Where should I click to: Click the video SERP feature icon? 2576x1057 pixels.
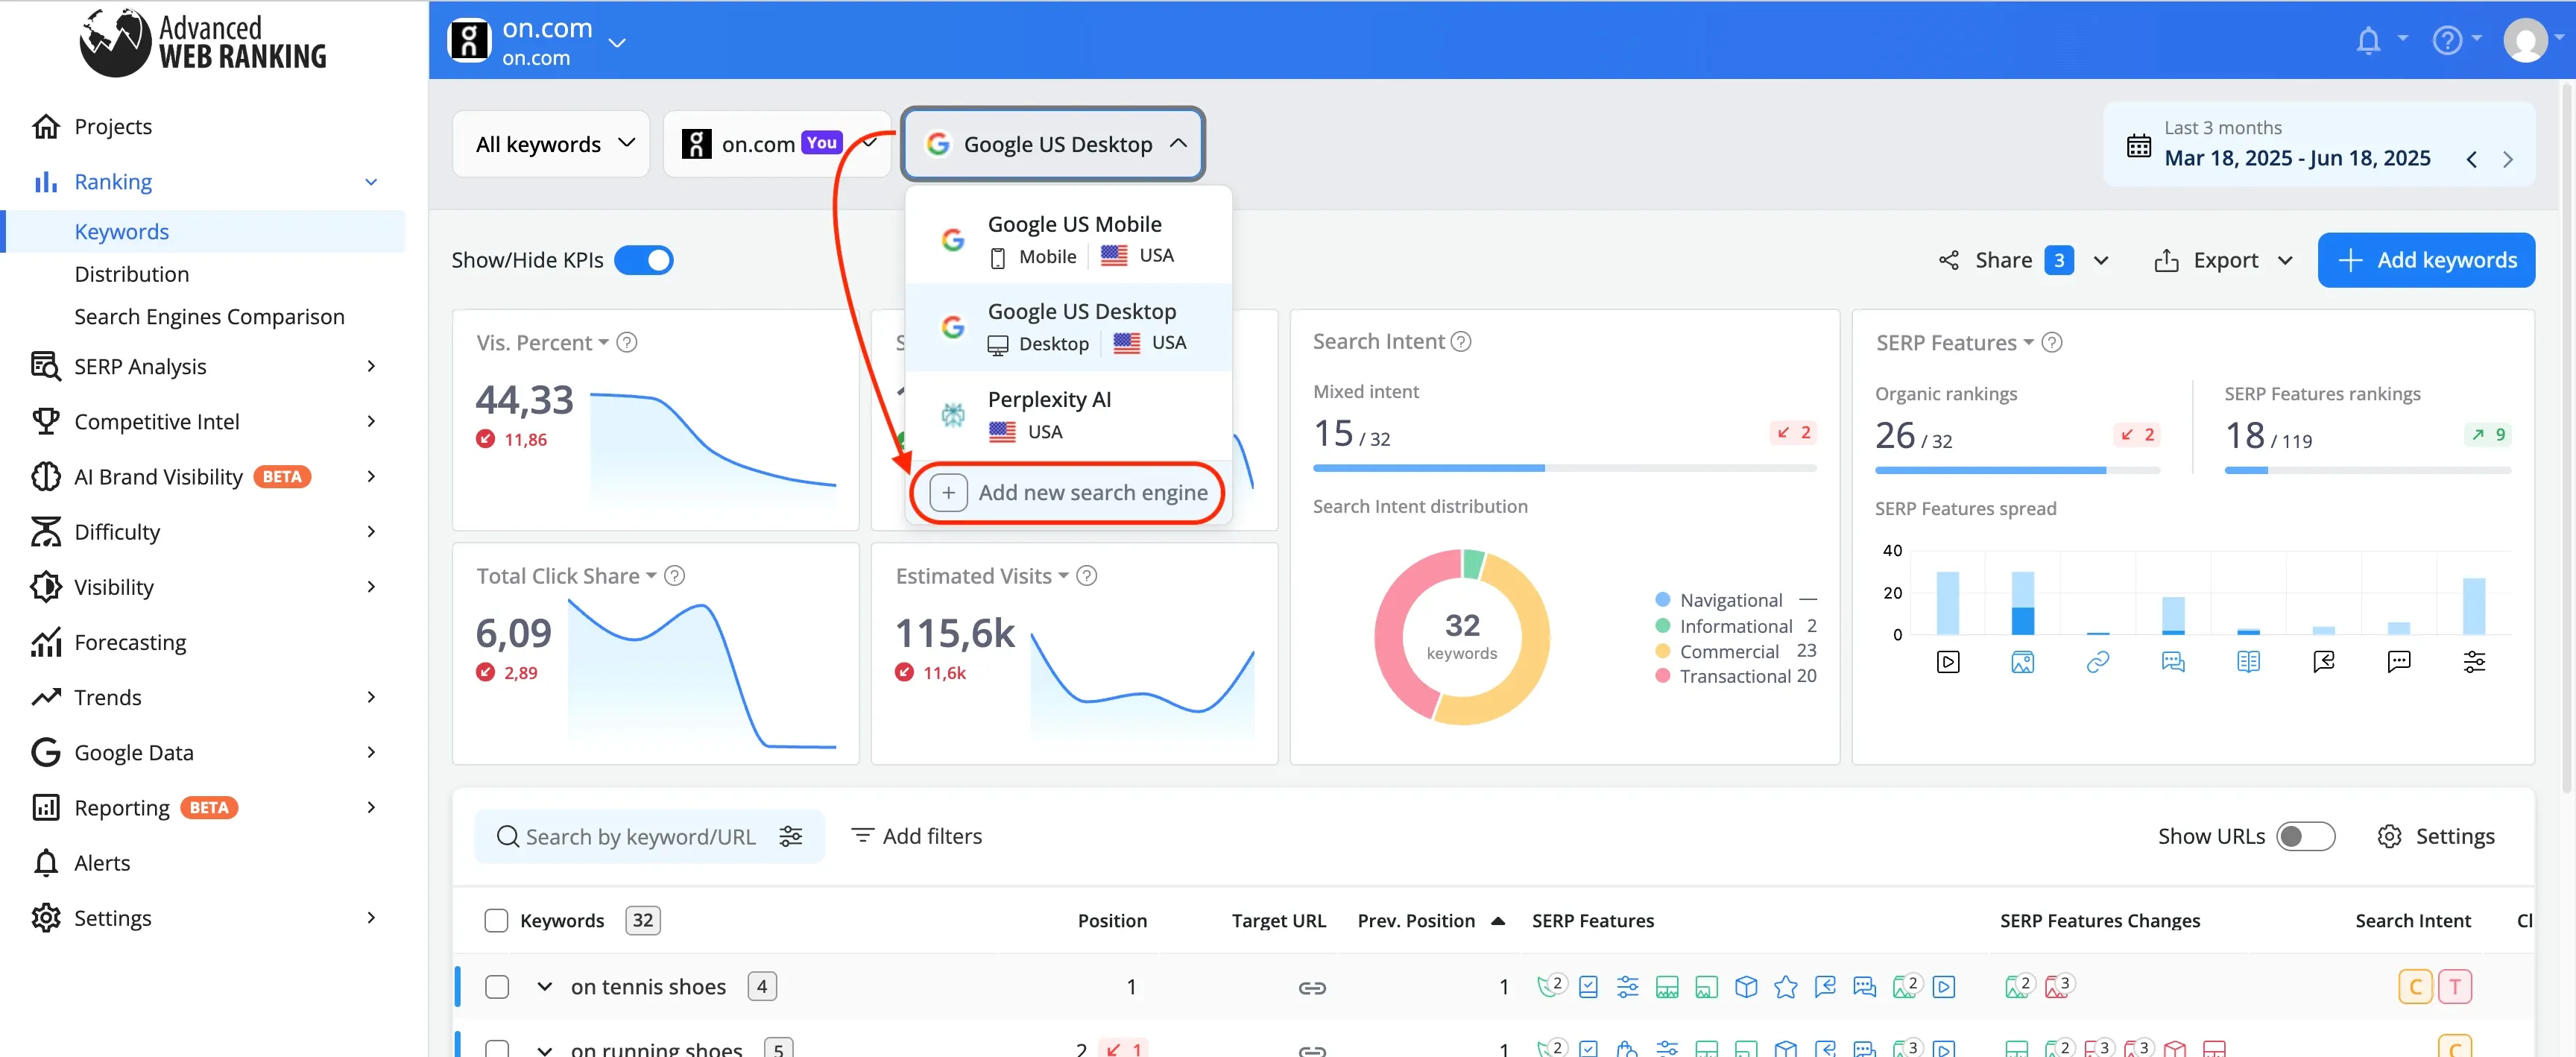coord(1947,662)
